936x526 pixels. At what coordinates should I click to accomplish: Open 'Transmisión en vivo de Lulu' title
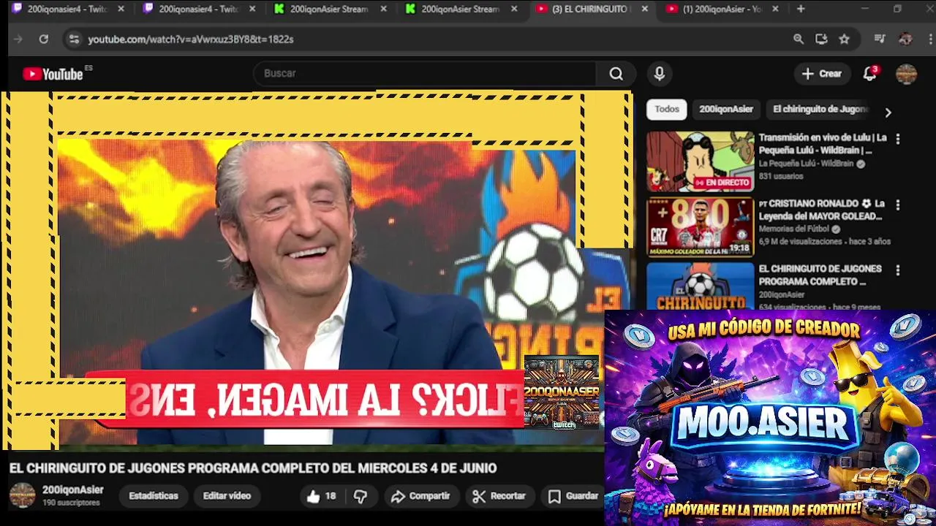point(822,144)
